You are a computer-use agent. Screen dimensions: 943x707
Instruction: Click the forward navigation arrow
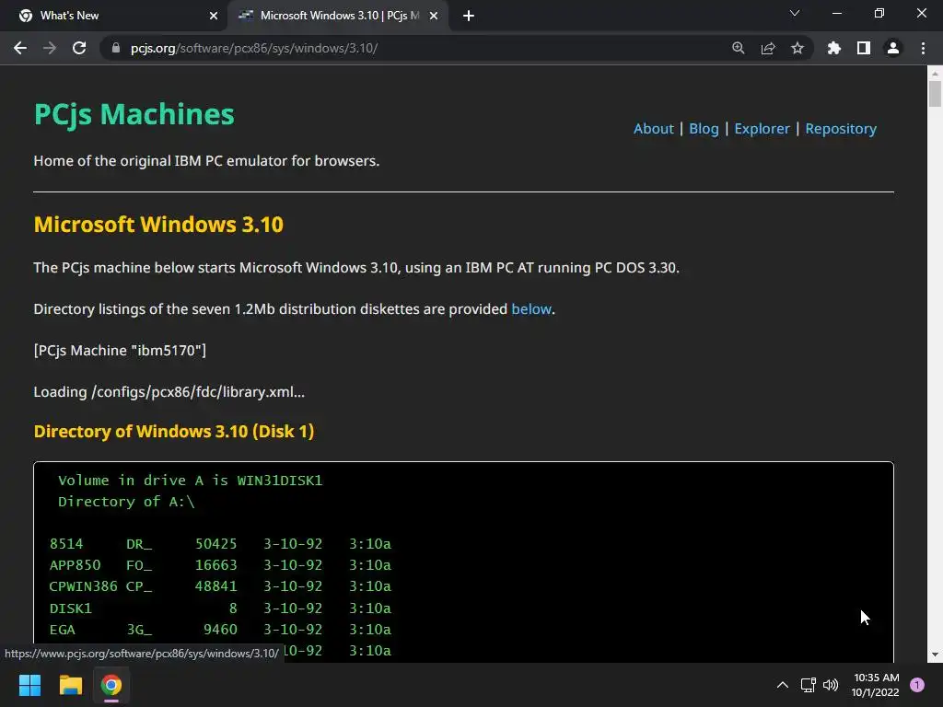tap(50, 48)
